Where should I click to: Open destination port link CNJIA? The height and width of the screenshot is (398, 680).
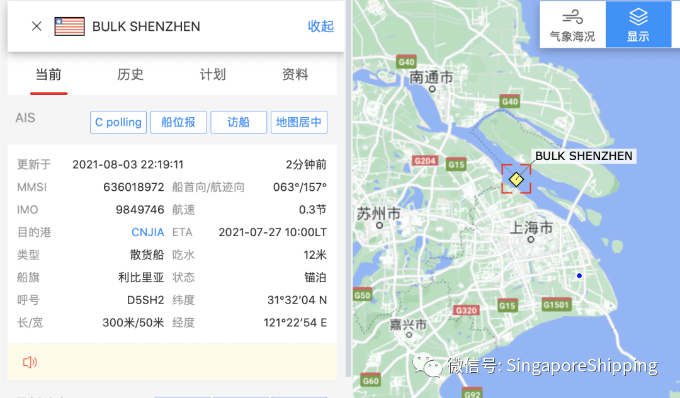click(x=147, y=232)
